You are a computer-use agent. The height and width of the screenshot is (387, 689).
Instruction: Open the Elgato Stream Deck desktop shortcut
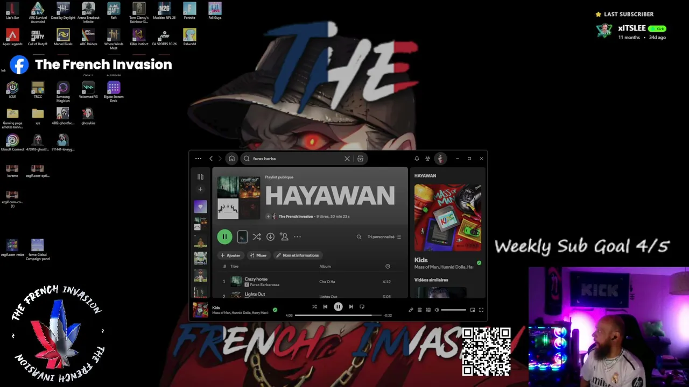coord(114,92)
